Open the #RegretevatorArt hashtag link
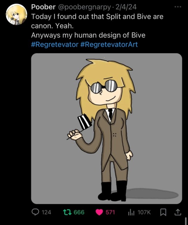The image size is (188, 225). (x=109, y=45)
